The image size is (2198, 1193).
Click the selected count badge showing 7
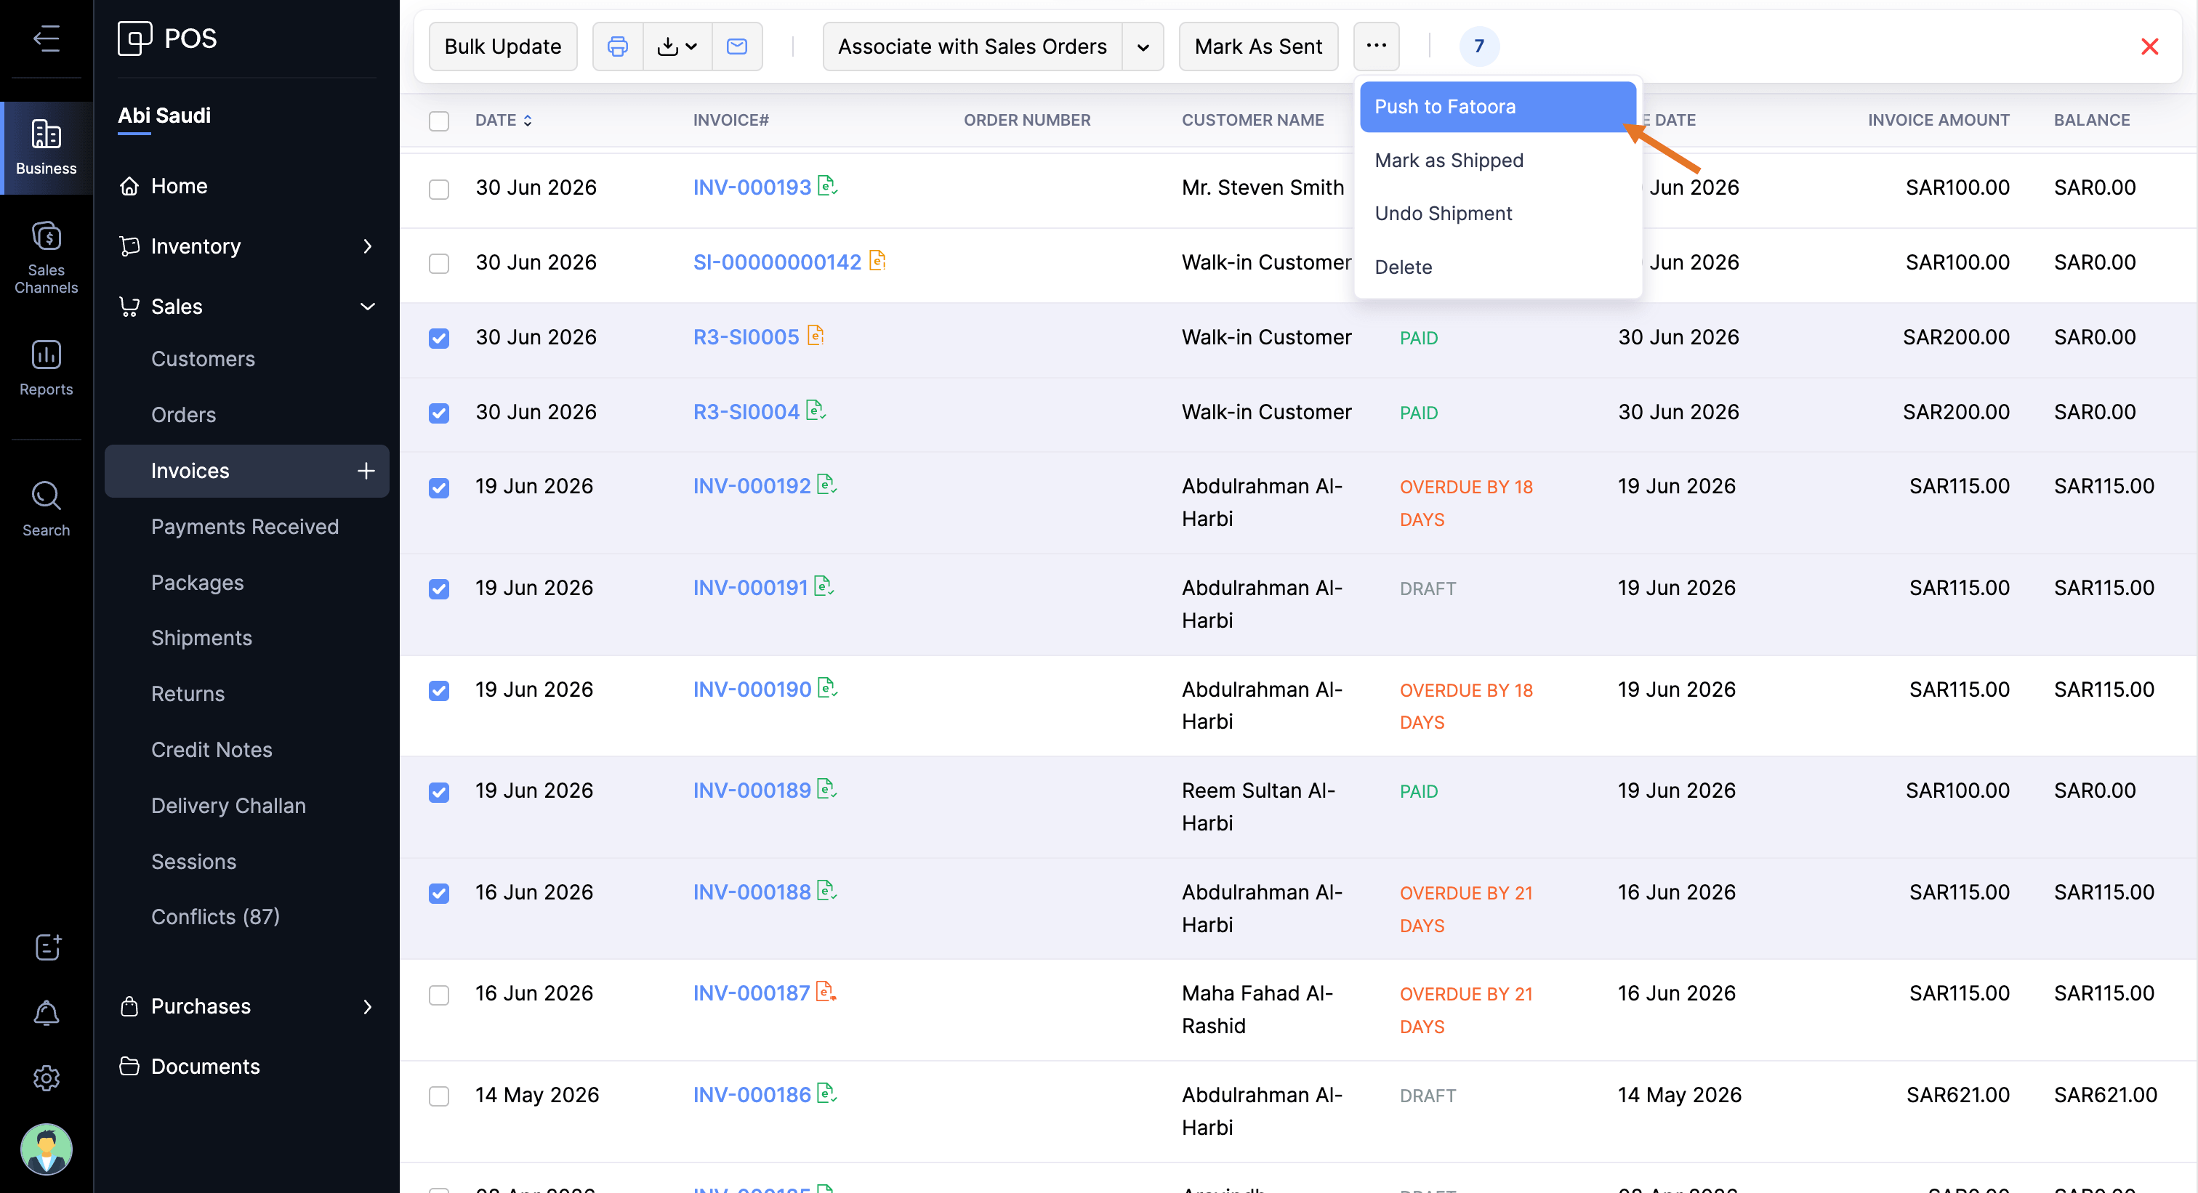[1478, 46]
